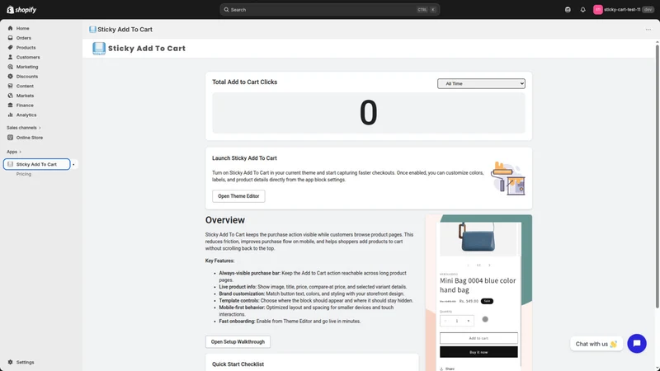Viewport: 660px width, 371px height.
Task: Increase quantity with plus in the preview
Action: (468, 321)
